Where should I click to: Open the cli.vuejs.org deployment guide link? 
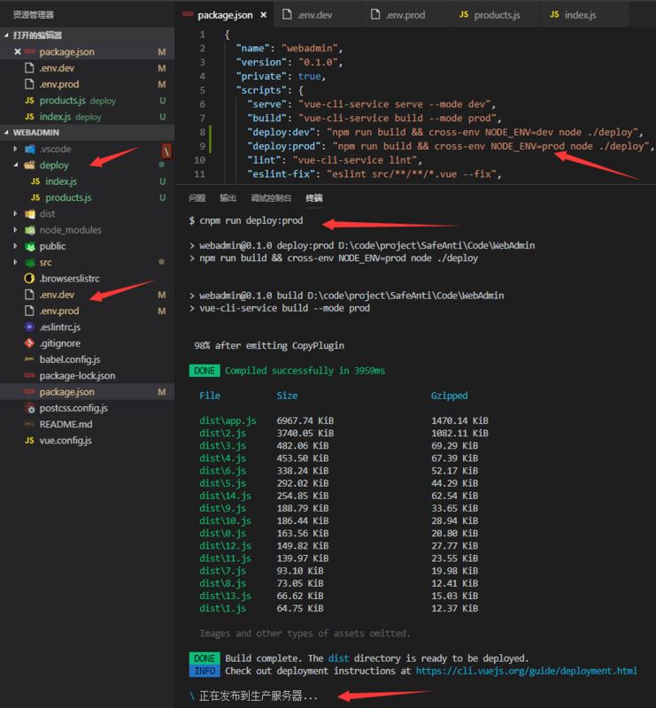click(x=527, y=671)
